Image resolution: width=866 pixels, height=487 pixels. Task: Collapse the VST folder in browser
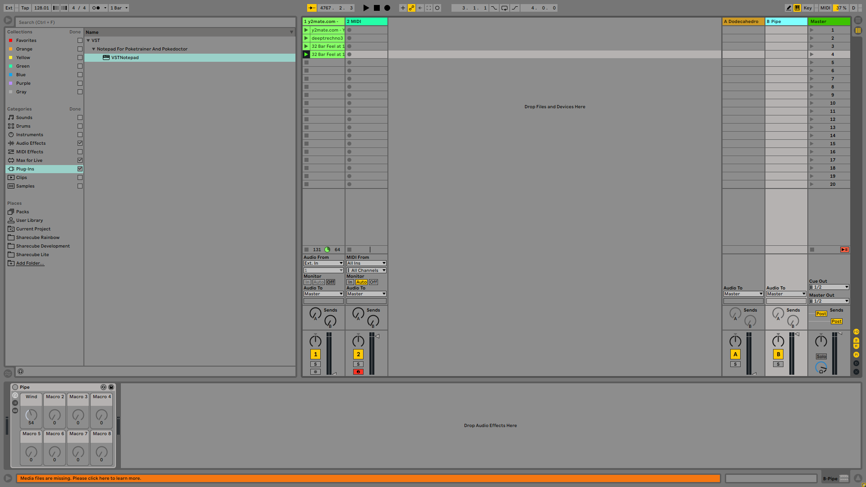(88, 41)
